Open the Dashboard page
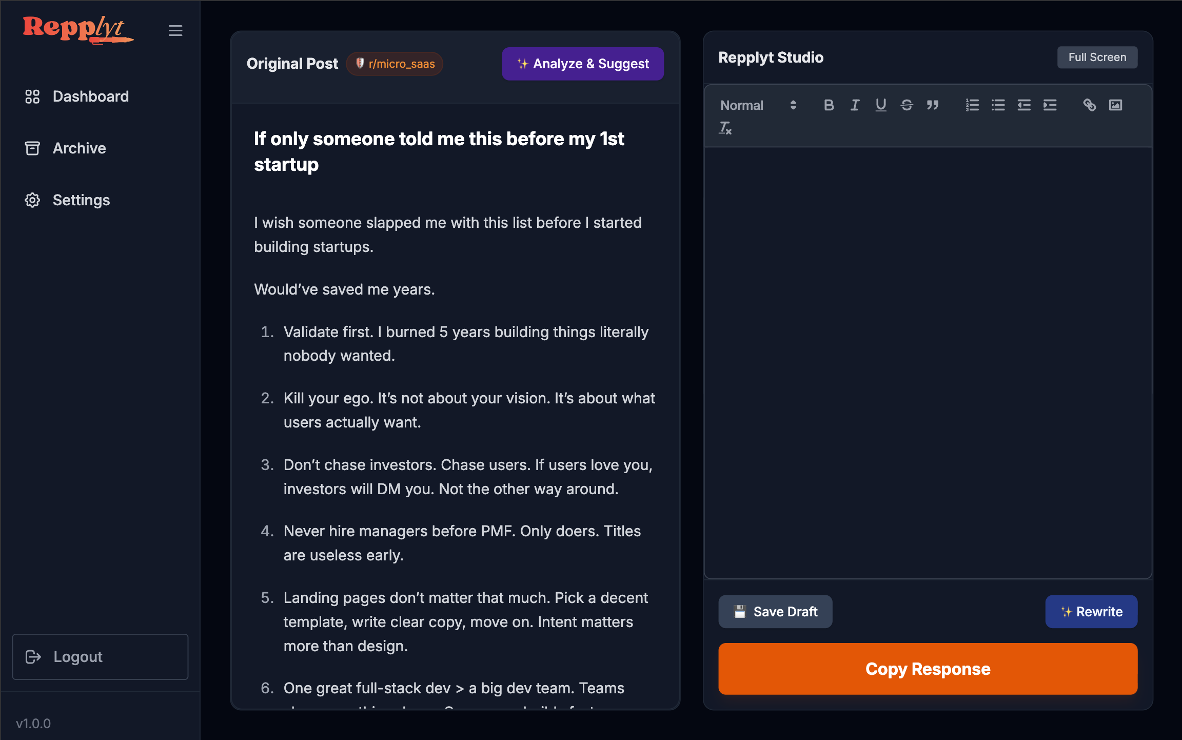1182x740 pixels. coord(90,96)
